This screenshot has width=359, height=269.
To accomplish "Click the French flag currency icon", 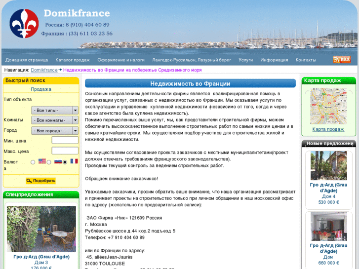I will click(74, 161).
